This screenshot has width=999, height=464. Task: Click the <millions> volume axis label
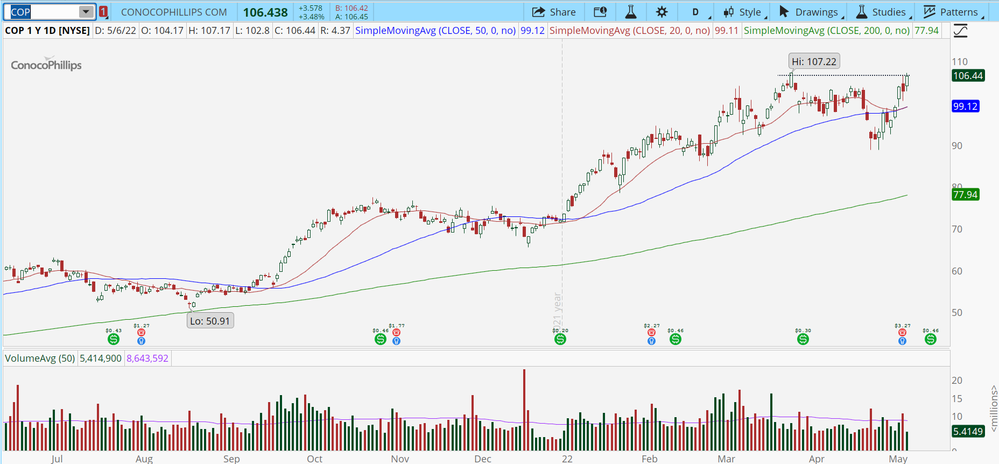(x=994, y=408)
